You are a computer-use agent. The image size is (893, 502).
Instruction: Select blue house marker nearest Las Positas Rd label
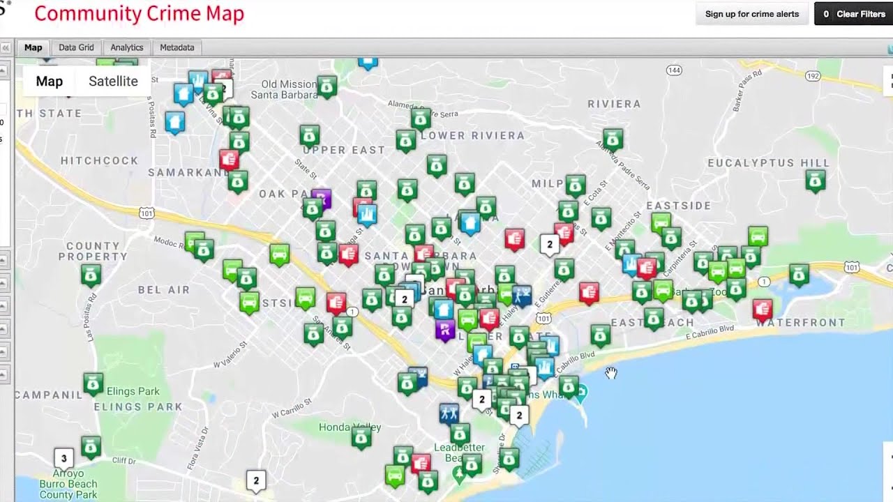tap(175, 122)
